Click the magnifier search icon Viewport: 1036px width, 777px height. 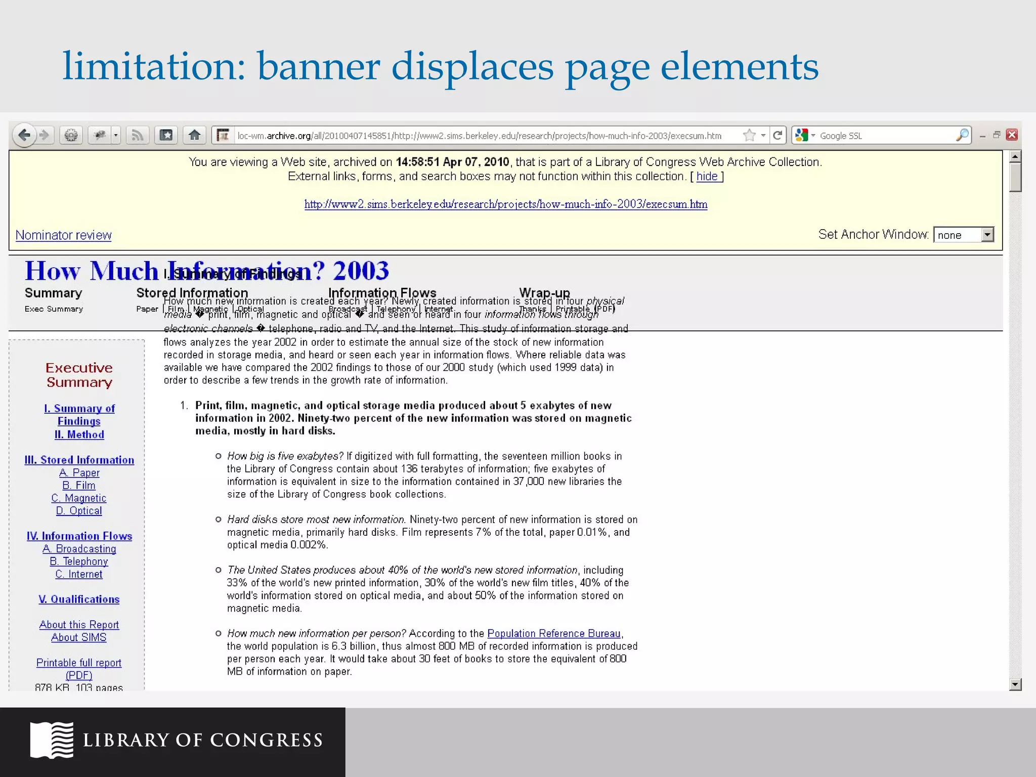[x=962, y=135]
